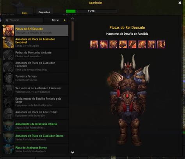
Task: Click the Armadura de Placa do Abre-trilhas helmet icon
Action: coord(9,114)
